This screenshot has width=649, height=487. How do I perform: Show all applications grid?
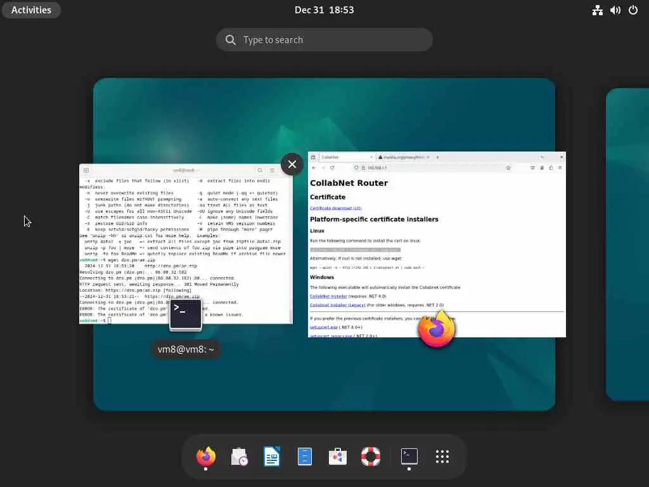coord(442,457)
